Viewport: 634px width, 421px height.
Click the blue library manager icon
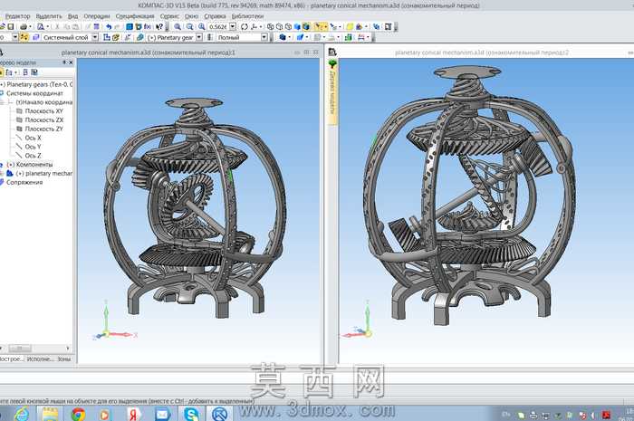click(130, 26)
